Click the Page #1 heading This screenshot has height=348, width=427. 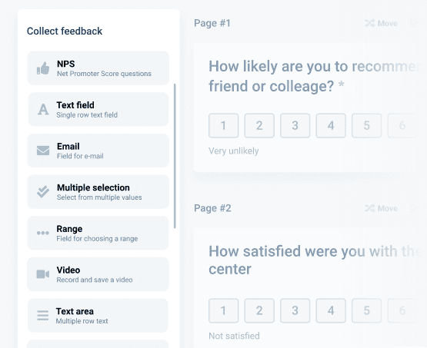(212, 23)
